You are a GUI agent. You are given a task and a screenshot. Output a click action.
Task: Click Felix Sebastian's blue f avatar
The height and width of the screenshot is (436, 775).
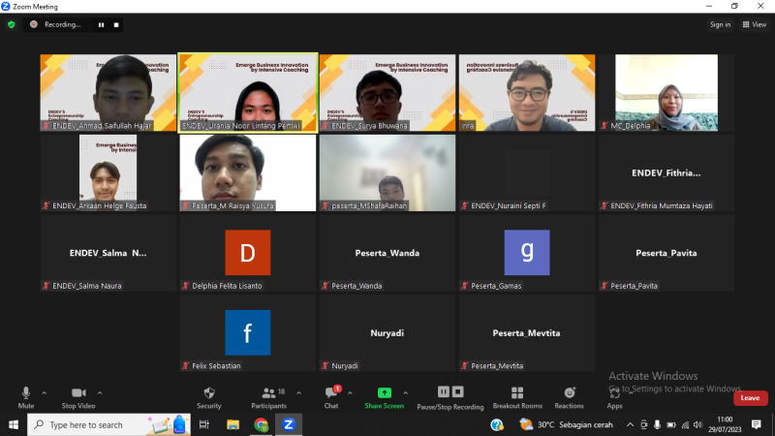248,332
